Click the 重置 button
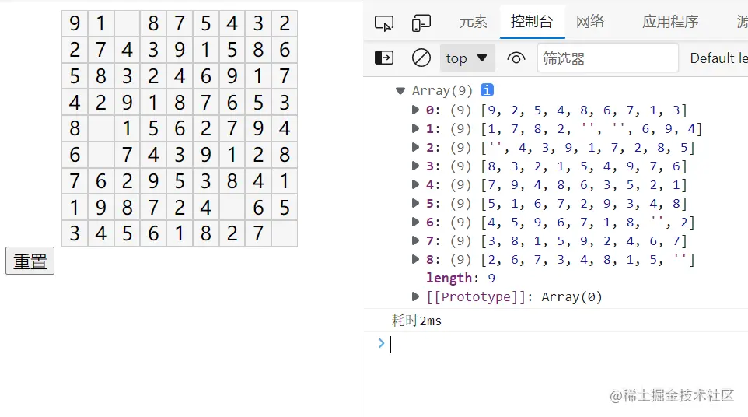Screen dimensions: 748x417 point(30,261)
